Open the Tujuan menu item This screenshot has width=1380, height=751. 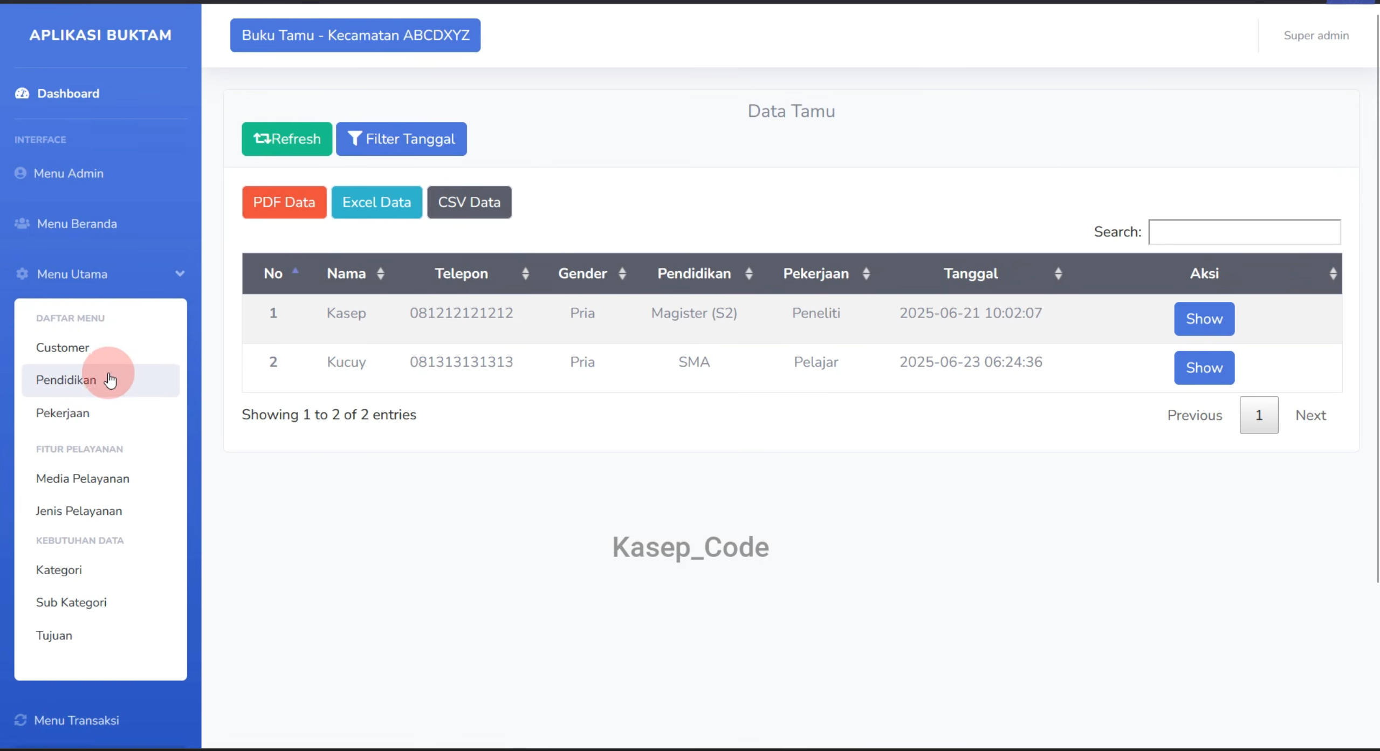point(100,636)
